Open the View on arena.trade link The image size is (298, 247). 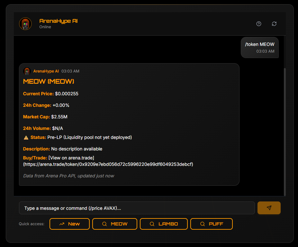click(71, 158)
